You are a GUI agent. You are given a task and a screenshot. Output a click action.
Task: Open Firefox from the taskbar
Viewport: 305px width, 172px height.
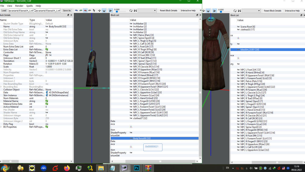click(67, 168)
